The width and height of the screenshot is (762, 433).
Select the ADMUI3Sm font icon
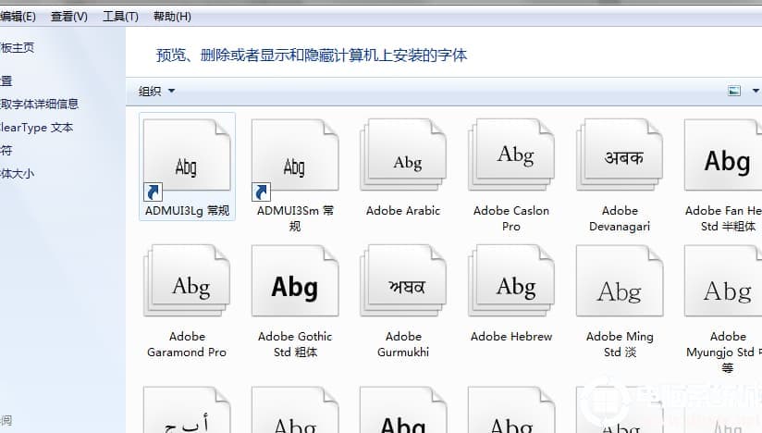(295, 155)
